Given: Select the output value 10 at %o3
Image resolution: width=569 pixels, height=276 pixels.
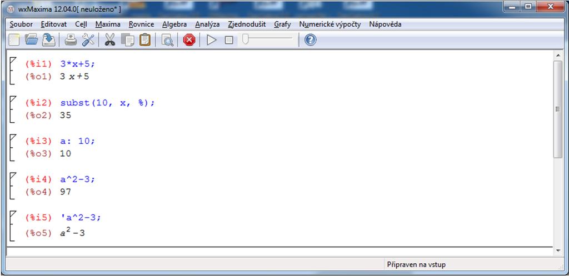Looking at the screenshot, I should [66, 154].
